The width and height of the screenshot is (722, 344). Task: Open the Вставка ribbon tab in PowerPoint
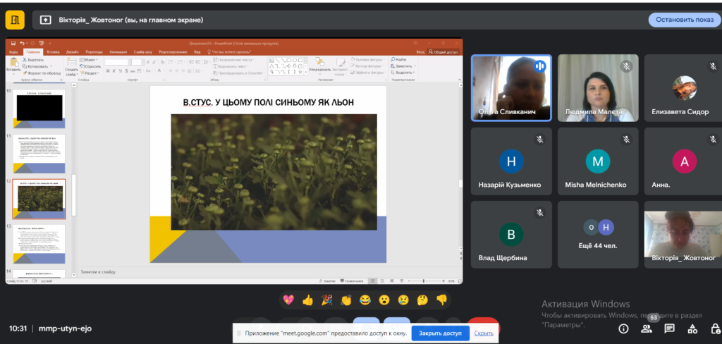pyautogui.click(x=53, y=52)
